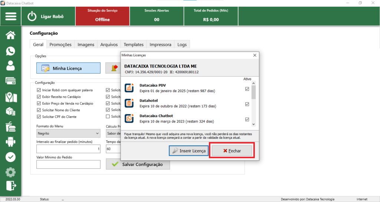Screen dimensions: 380x202
Task: Uncheck Iniciar Robô com qualquer palavra
Action: (x=39, y=90)
